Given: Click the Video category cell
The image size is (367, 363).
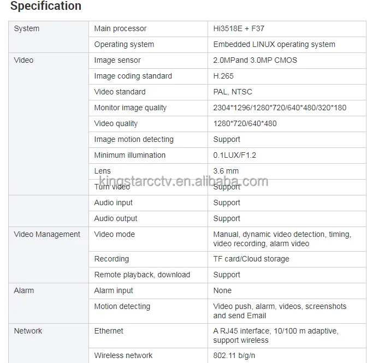Looking at the screenshot, I should [23, 60].
